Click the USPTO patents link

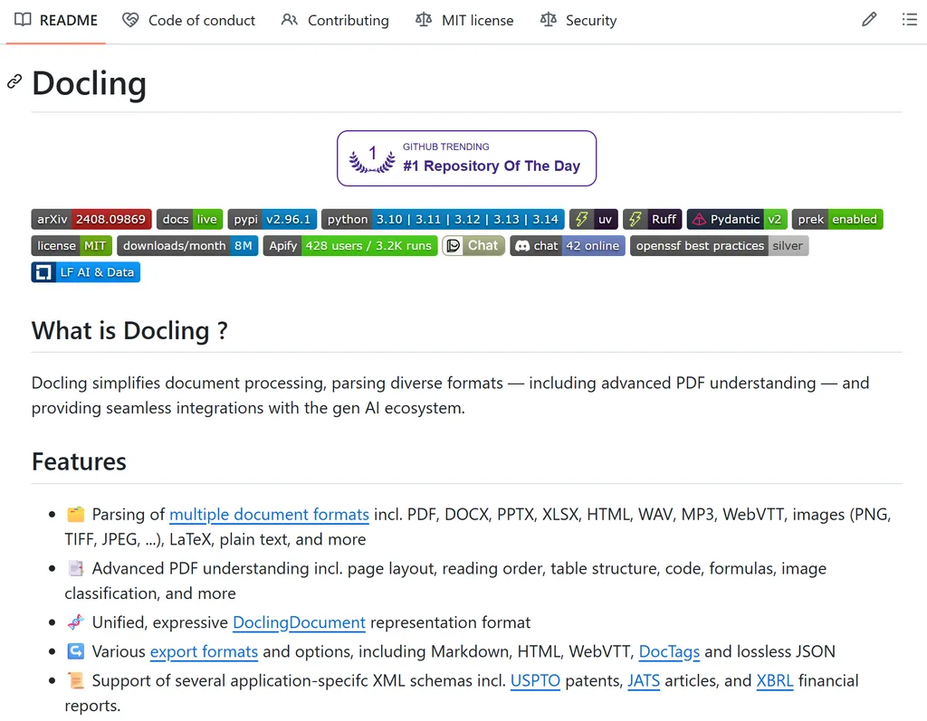pyautogui.click(x=535, y=681)
